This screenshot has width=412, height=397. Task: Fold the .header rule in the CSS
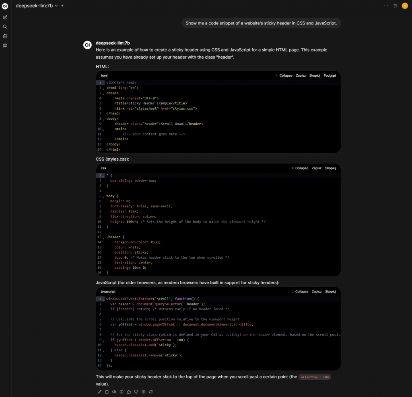tap(103, 237)
